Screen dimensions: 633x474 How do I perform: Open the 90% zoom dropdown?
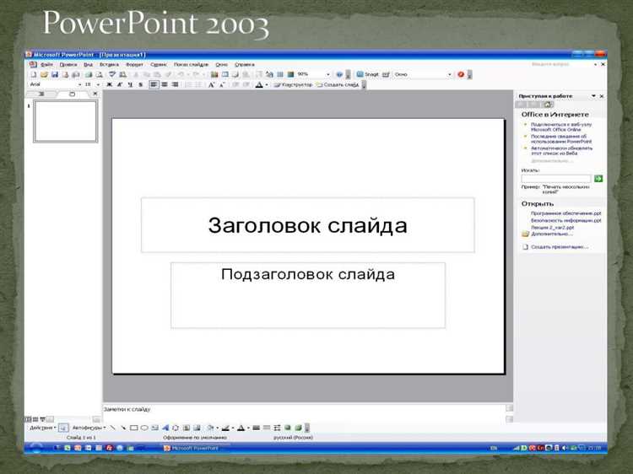pyautogui.click(x=327, y=74)
